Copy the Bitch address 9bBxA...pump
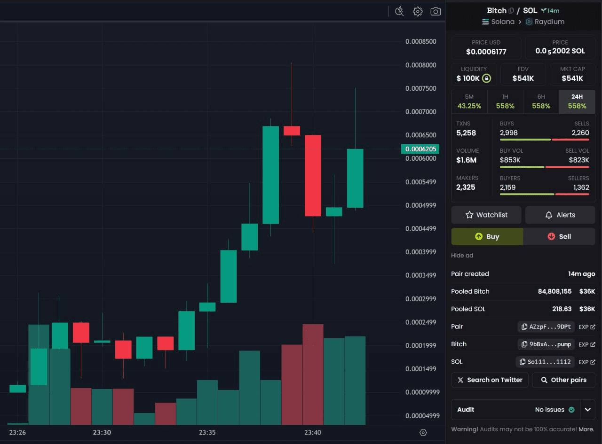The image size is (602, 444). (x=547, y=344)
